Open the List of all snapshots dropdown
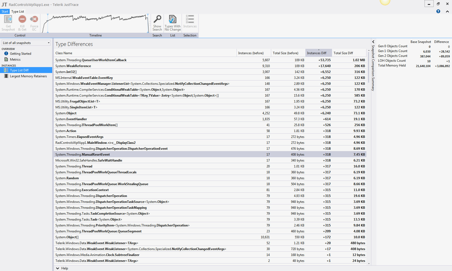The height and width of the screenshot is (271, 452). point(26,43)
